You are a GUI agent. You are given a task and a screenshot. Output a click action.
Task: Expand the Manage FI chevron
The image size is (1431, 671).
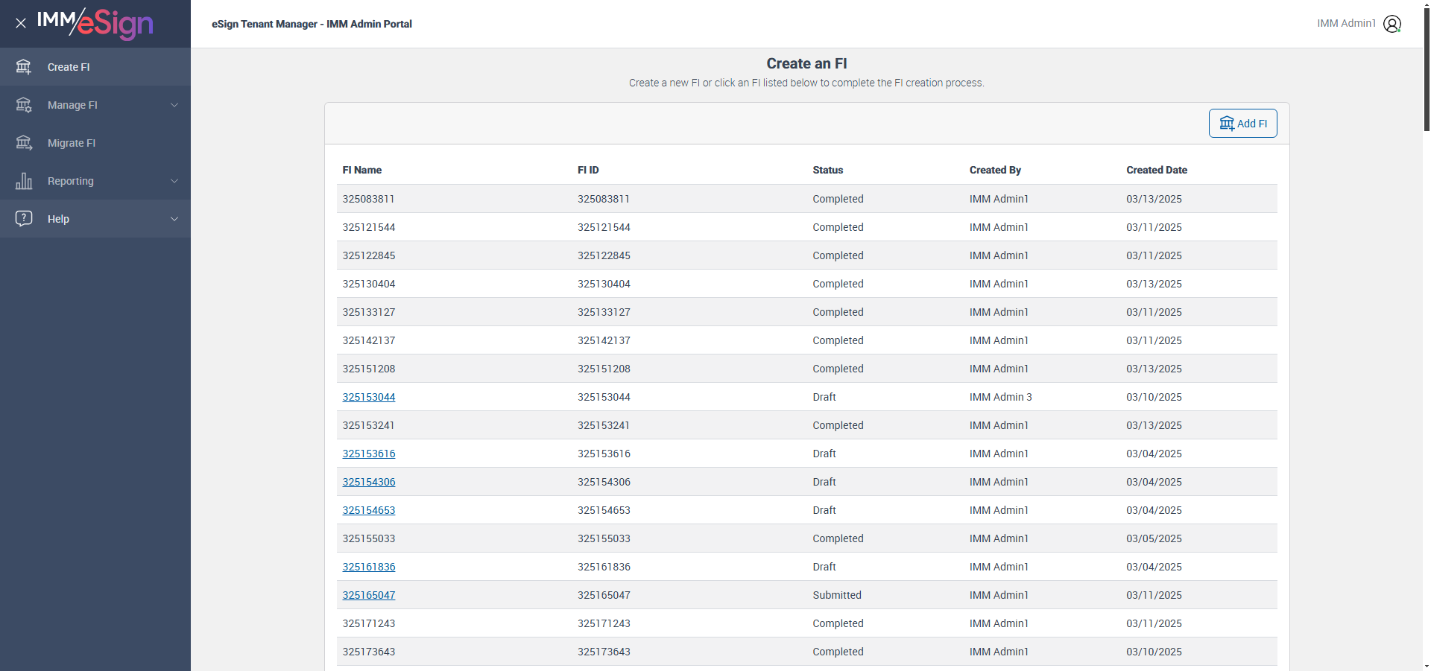pyautogui.click(x=174, y=105)
